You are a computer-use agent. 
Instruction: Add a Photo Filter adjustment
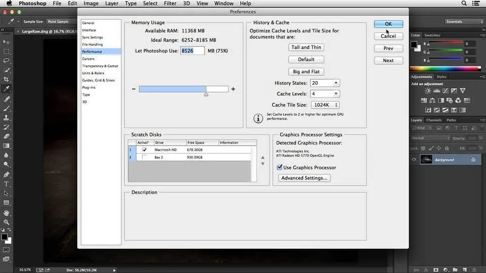pyautogui.click(x=450, y=100)
